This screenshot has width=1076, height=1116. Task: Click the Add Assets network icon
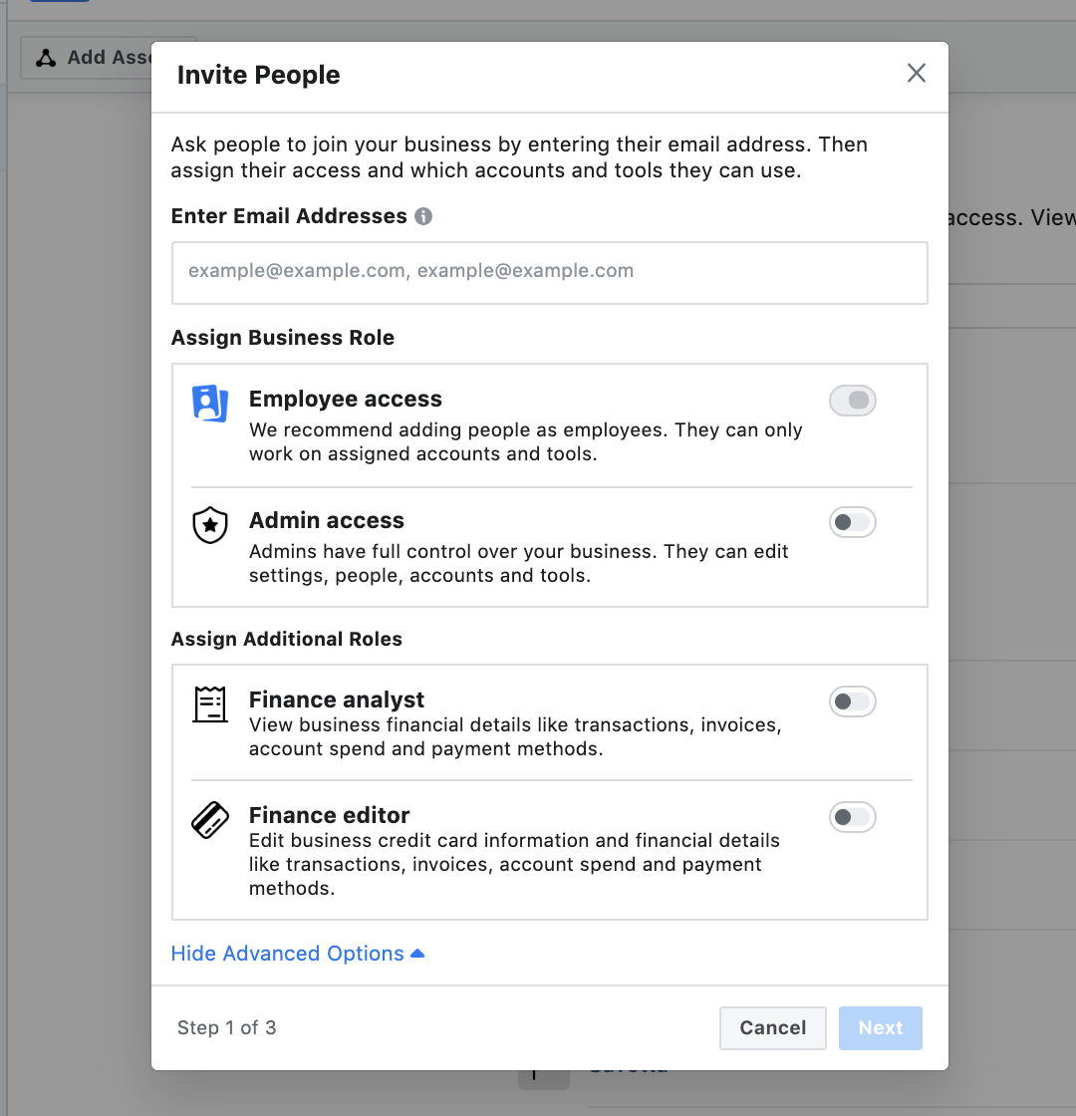[x=46, y=58]
